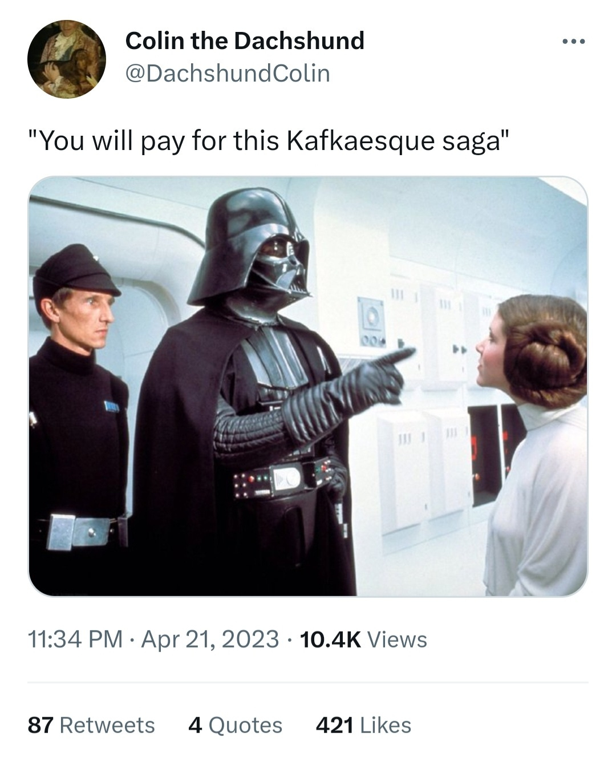Click the @DachshundColin handle
The height and width of the screenshot is (765, 616).
point(227,73)
